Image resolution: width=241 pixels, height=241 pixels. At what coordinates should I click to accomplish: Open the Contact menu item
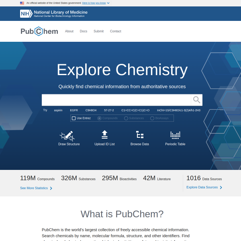tap(115, 31)
